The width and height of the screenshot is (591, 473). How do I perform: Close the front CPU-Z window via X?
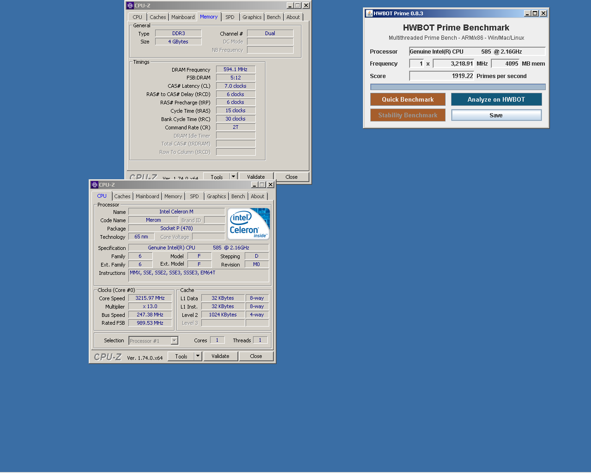(271, 185)
